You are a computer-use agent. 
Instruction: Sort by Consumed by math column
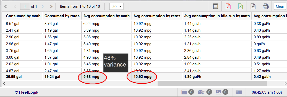pyautogui.click(x=23, y=16)
